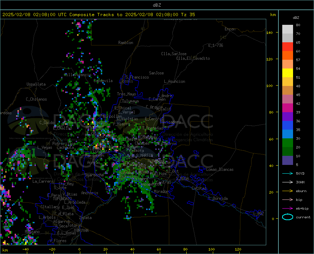Click the Mirador map label
This screenshot has width=314, height=254.
point(161,191)
